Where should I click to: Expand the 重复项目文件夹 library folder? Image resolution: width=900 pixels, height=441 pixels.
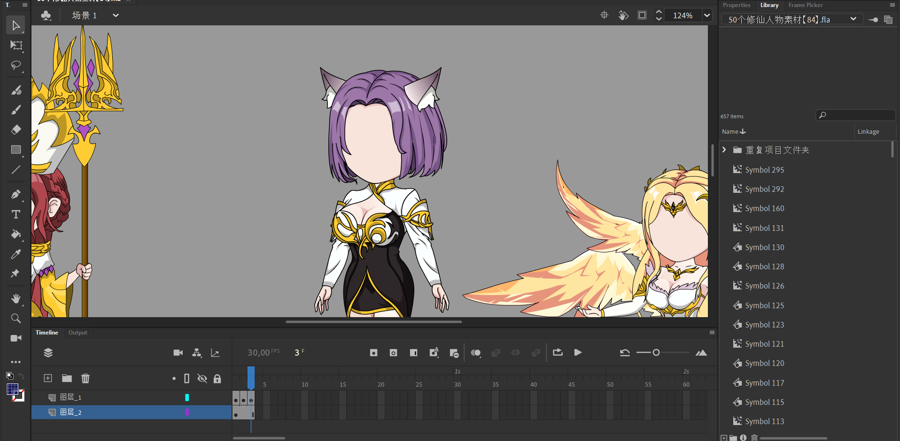[724, 150]
